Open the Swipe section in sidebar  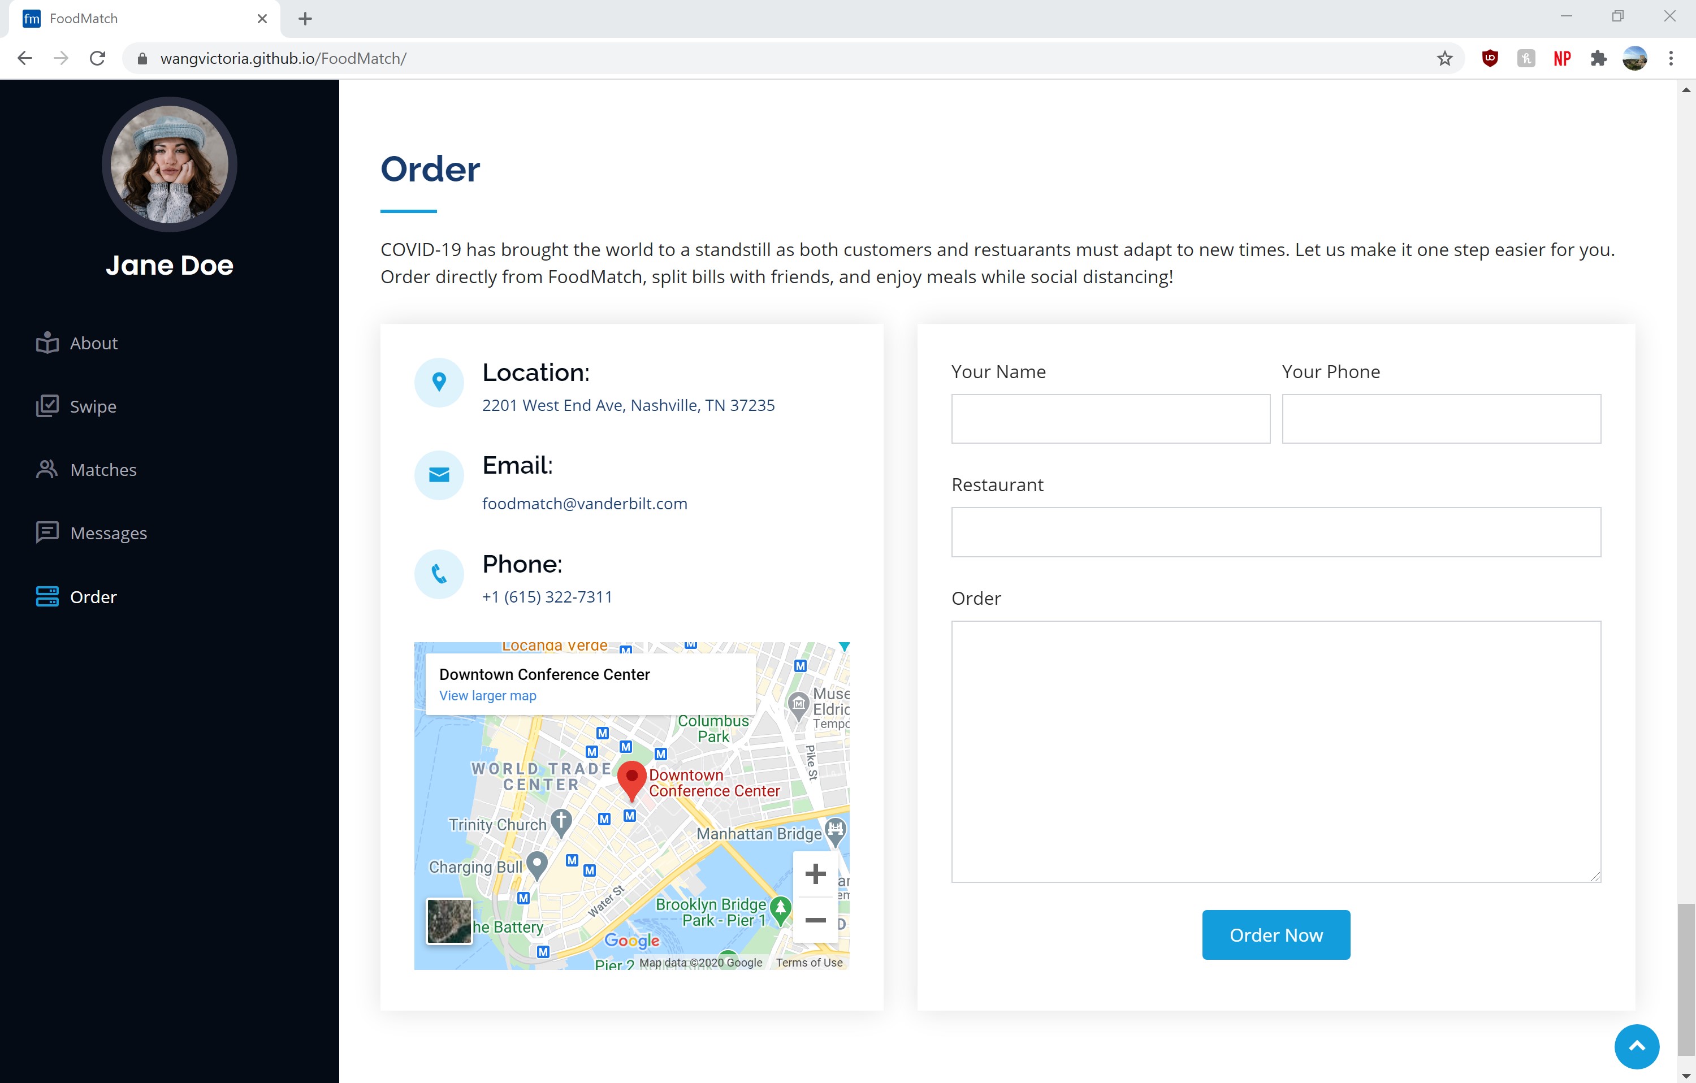coord(93,406)
